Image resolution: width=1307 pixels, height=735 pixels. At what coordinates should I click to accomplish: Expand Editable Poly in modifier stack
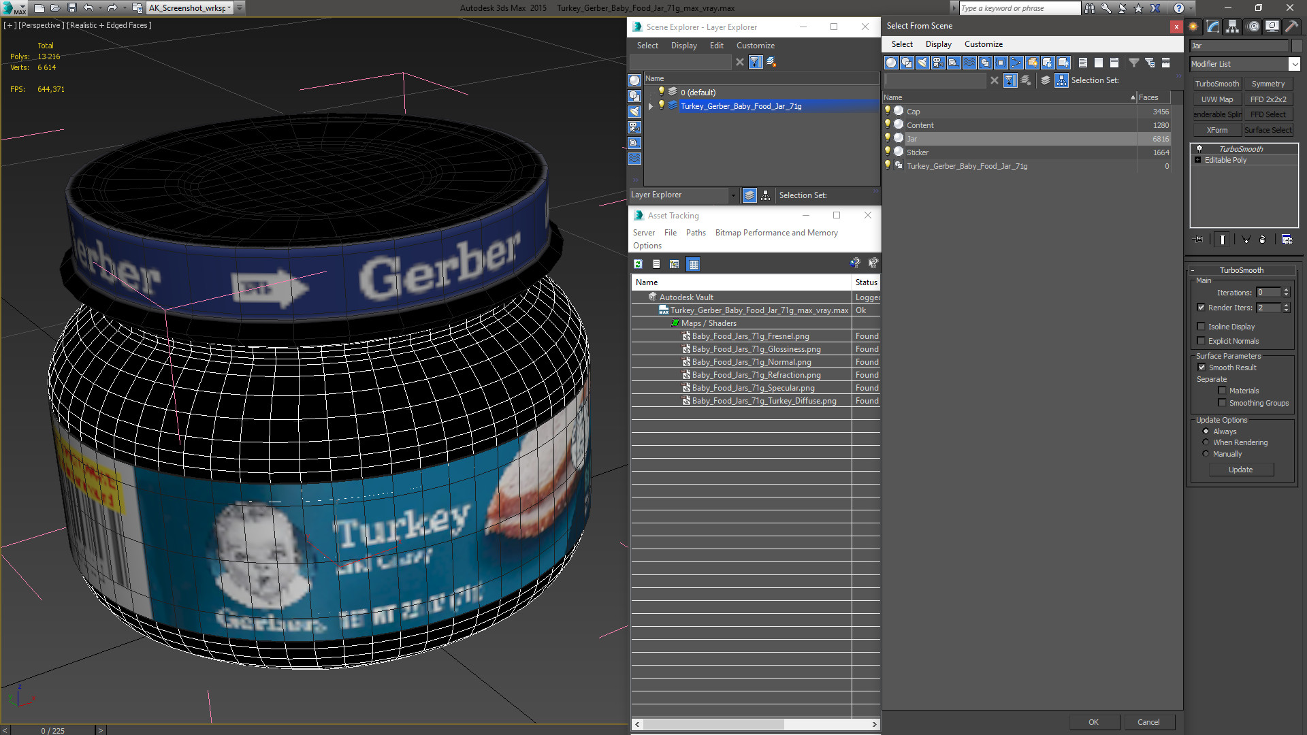(1198, 160)
